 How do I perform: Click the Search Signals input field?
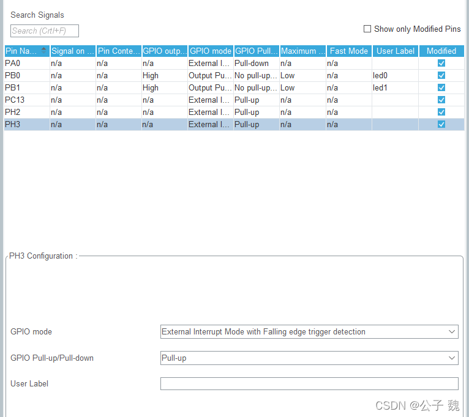(x=45, y=31)
